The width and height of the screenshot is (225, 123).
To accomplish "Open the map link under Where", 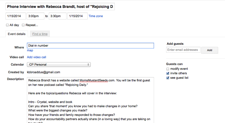I will click(x=30, y=50).
